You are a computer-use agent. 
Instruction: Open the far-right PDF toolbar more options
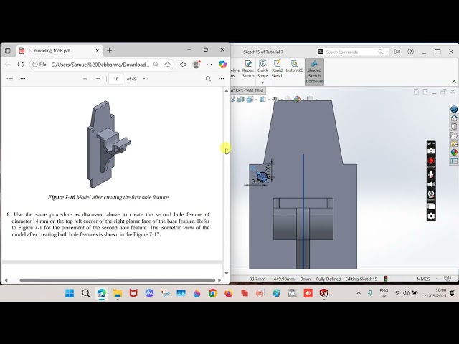pos(222,79)
